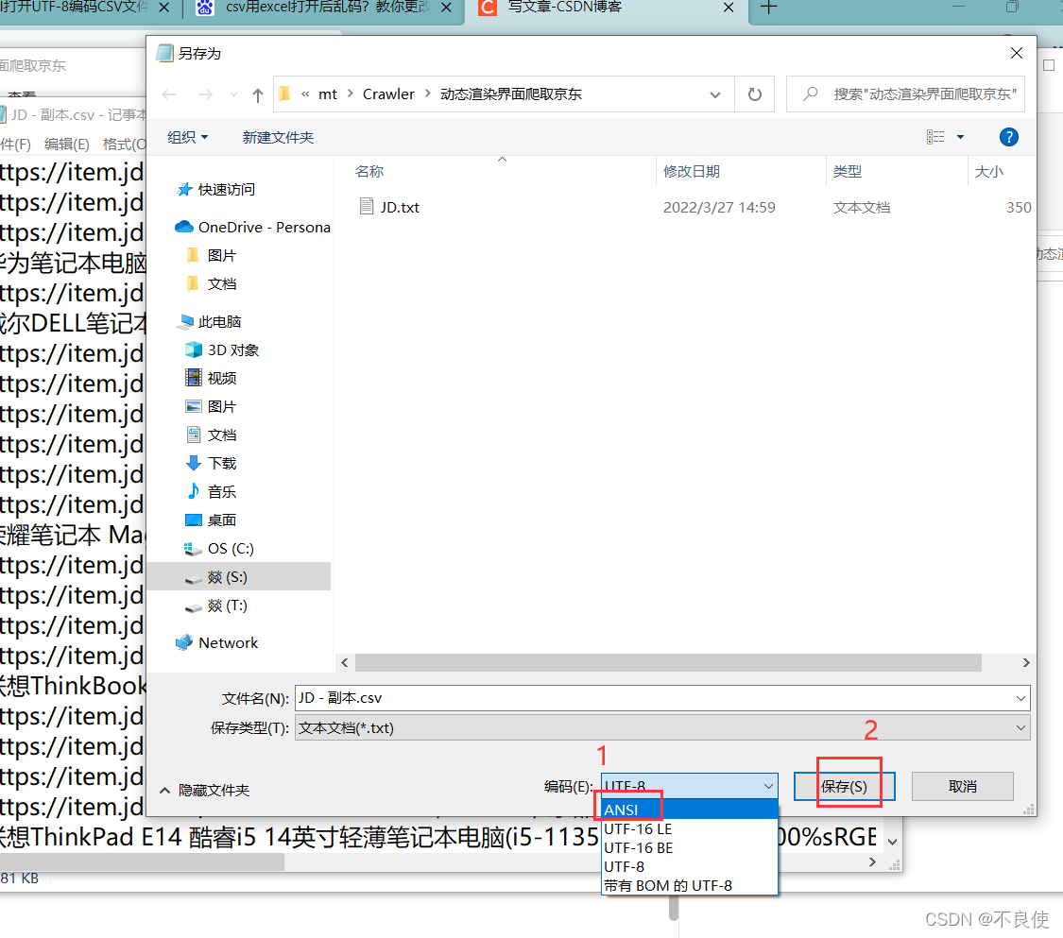Go up one folder level
1063x938 pixels.
(258, 94)
